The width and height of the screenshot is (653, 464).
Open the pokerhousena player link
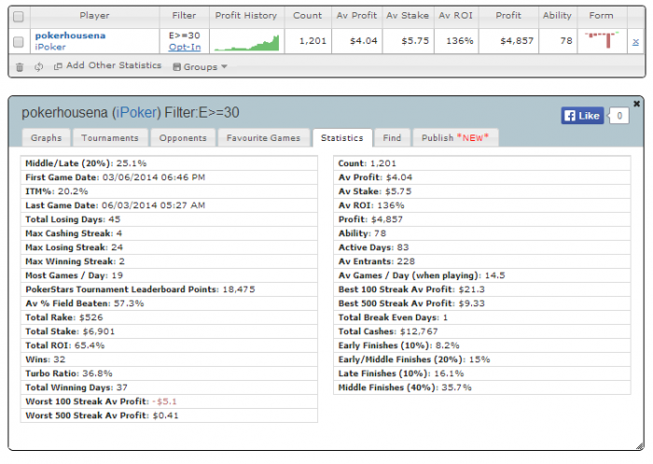point(70,35)
